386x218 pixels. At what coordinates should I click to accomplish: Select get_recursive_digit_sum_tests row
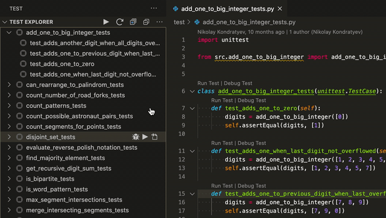click(83, 169)
